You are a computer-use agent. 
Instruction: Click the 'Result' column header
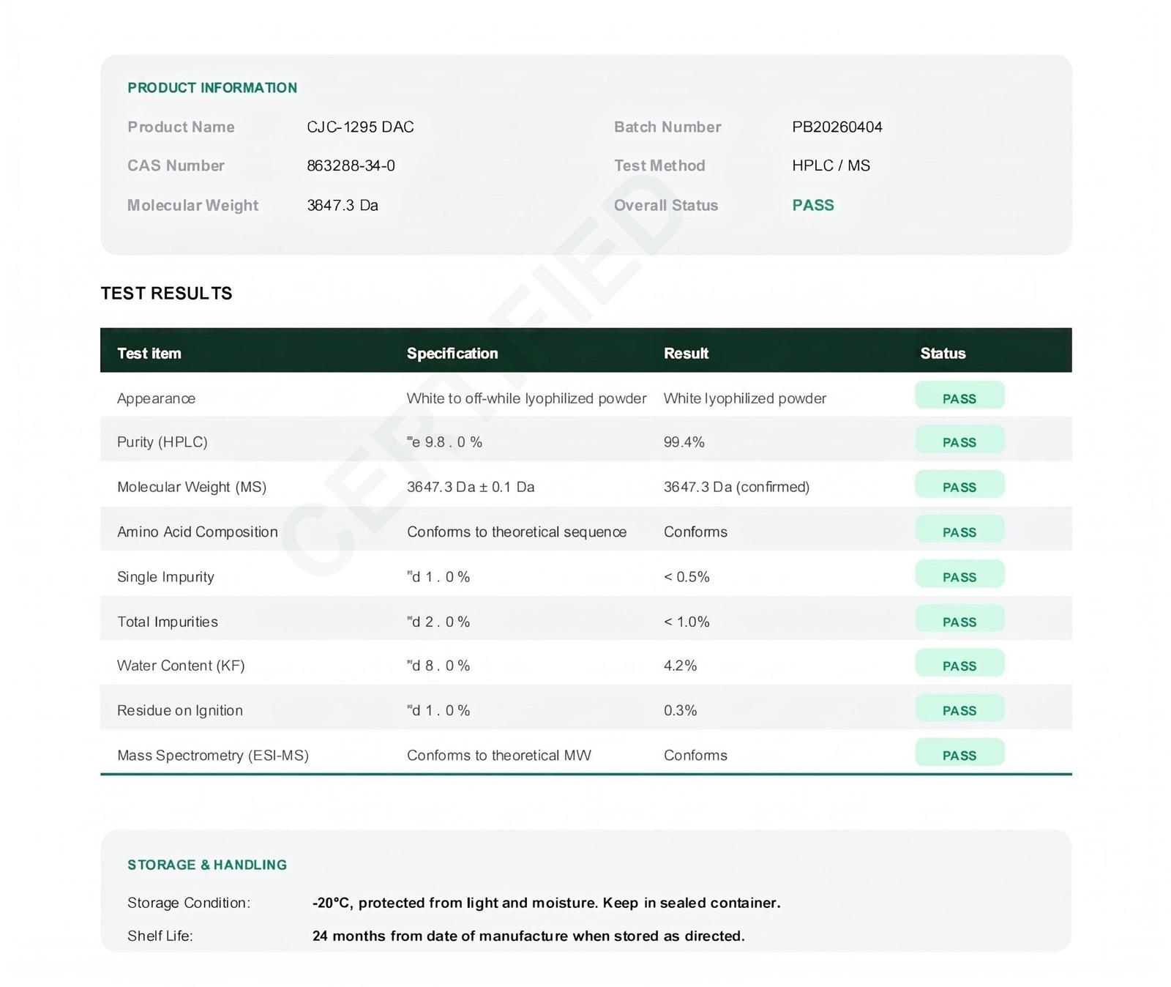coord(686,353)
